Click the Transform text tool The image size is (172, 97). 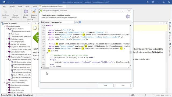click(5, 14)
